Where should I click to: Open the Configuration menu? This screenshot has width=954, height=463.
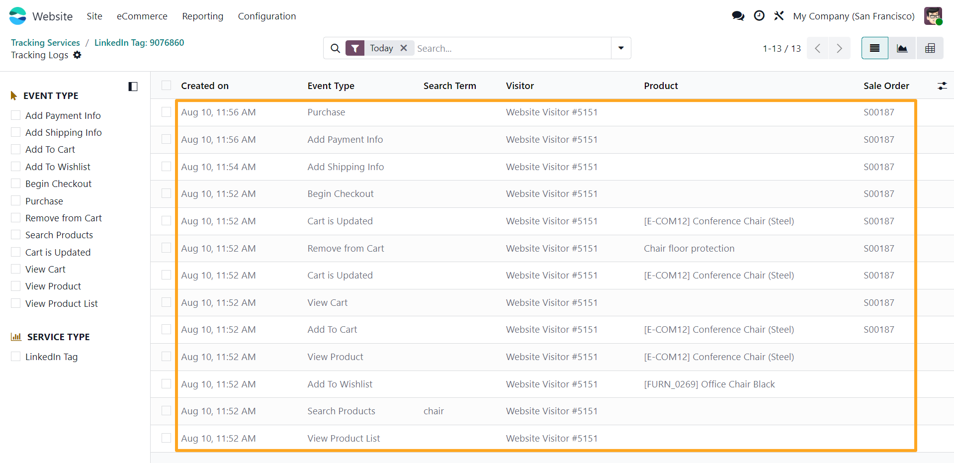267,16
